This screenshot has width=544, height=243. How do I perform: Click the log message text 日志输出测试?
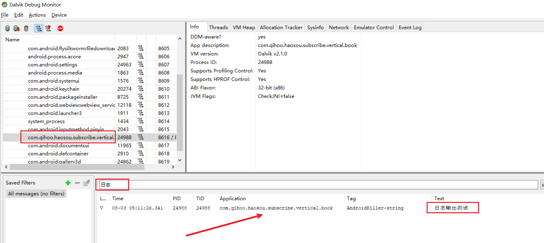pos(451,208)
